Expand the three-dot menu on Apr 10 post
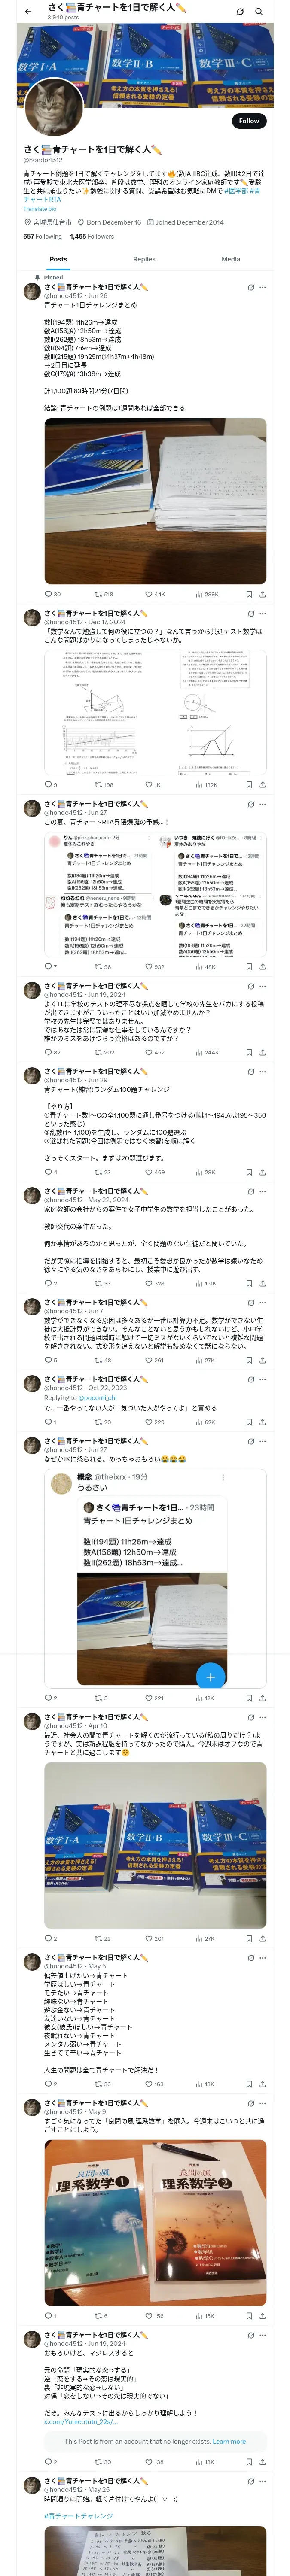Screen dimensions: 290x2576 pos(263,1717)
